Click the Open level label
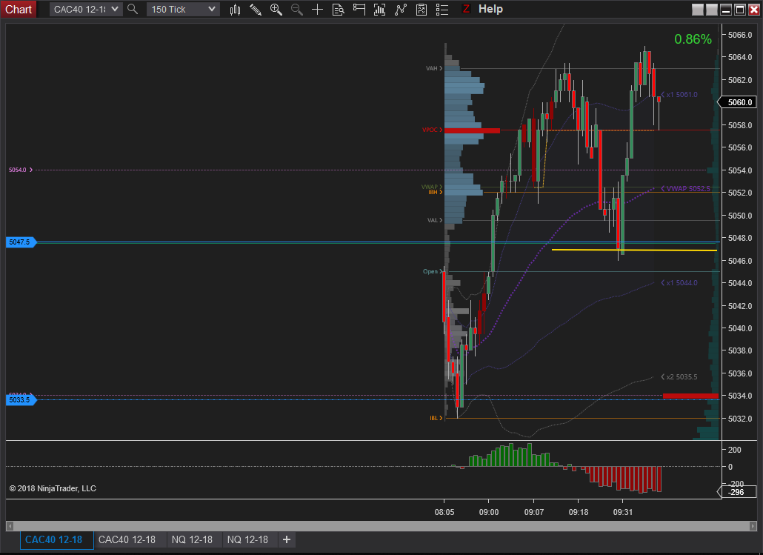Image resolution: width=763 pixels, height=555 pixels. [x=432, y=271]
